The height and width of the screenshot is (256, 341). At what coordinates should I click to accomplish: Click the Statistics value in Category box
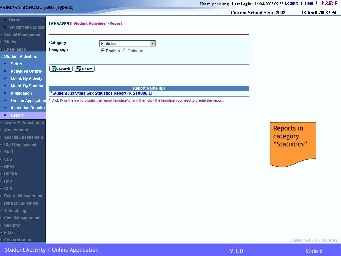109,44
